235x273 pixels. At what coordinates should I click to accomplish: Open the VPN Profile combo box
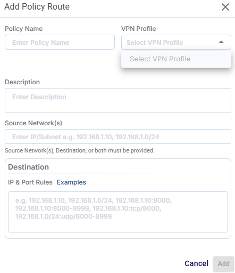pos(176,42)
